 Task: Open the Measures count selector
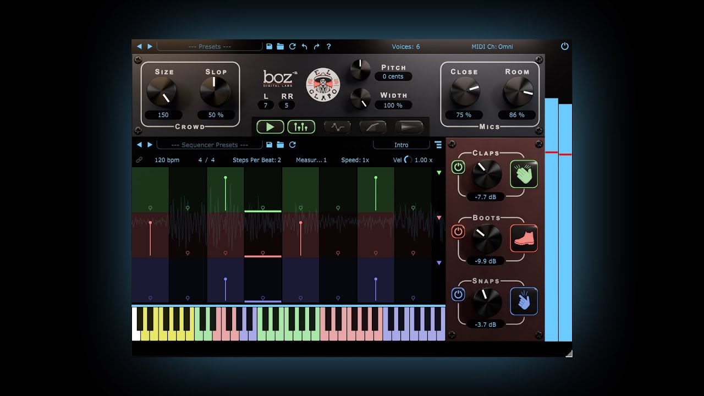pos(311,160)
